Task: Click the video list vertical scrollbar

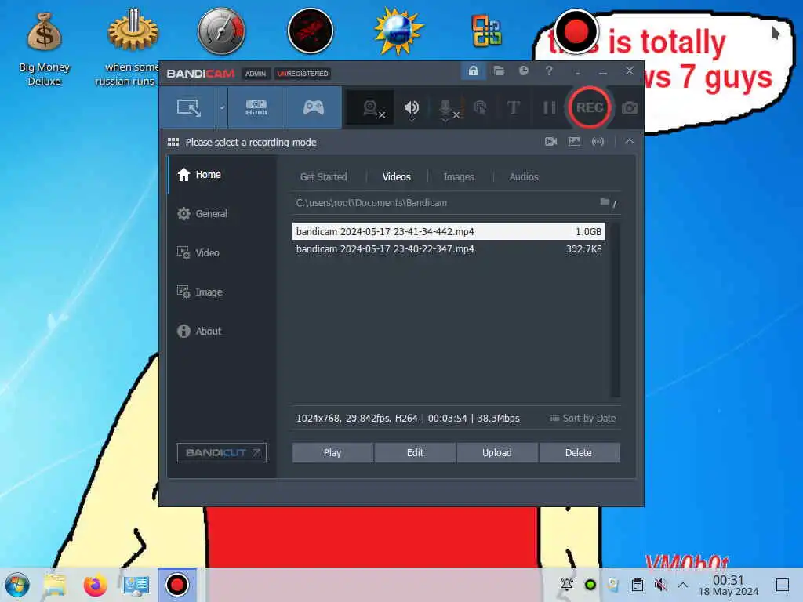Action: 615,310
